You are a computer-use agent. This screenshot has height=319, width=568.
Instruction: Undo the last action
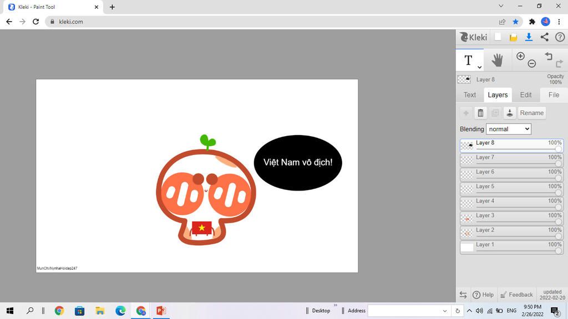[x=549, y=56]
